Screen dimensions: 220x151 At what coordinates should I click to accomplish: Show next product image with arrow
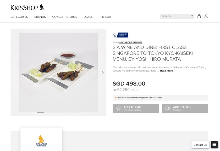(x=103, y=73)
